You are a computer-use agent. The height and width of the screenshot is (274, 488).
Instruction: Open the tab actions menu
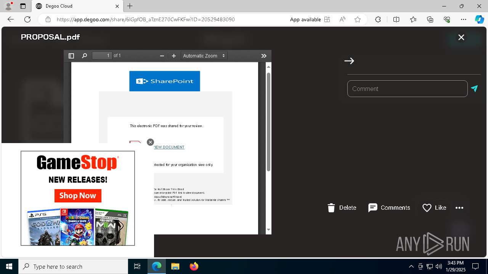coord(23,6)
